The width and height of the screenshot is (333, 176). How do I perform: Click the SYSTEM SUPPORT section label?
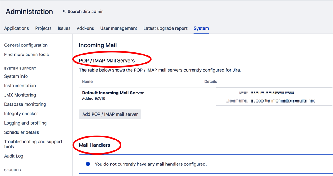click(x=20, y=69)
